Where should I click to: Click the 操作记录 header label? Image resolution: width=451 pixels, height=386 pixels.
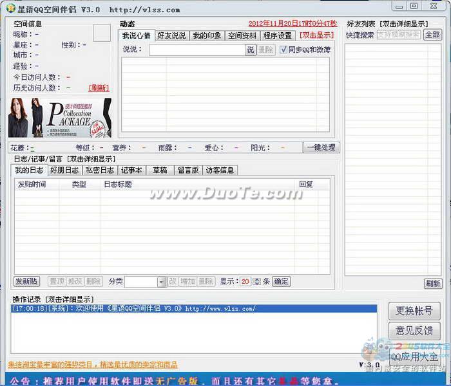27,299
